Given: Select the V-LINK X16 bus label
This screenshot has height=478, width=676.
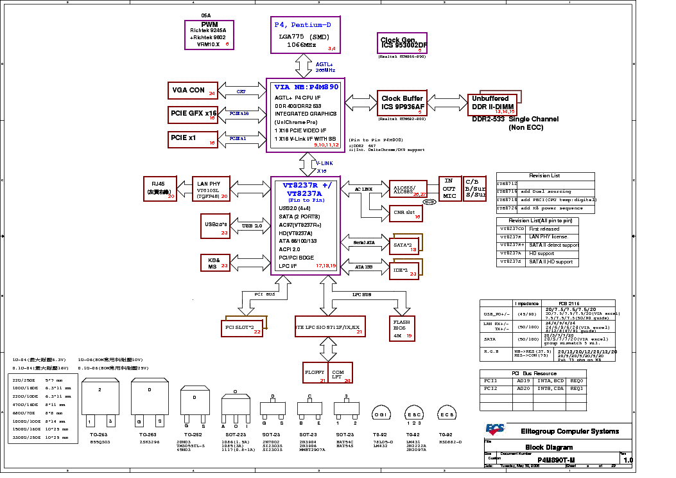Looking at the screenshot, I should 324,167.
